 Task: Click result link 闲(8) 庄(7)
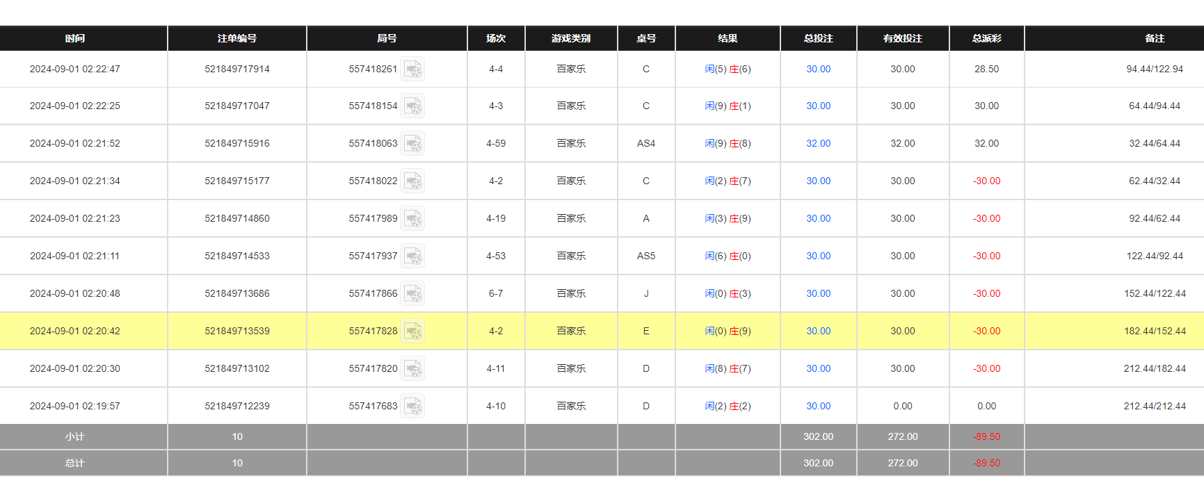click(728, 369)
